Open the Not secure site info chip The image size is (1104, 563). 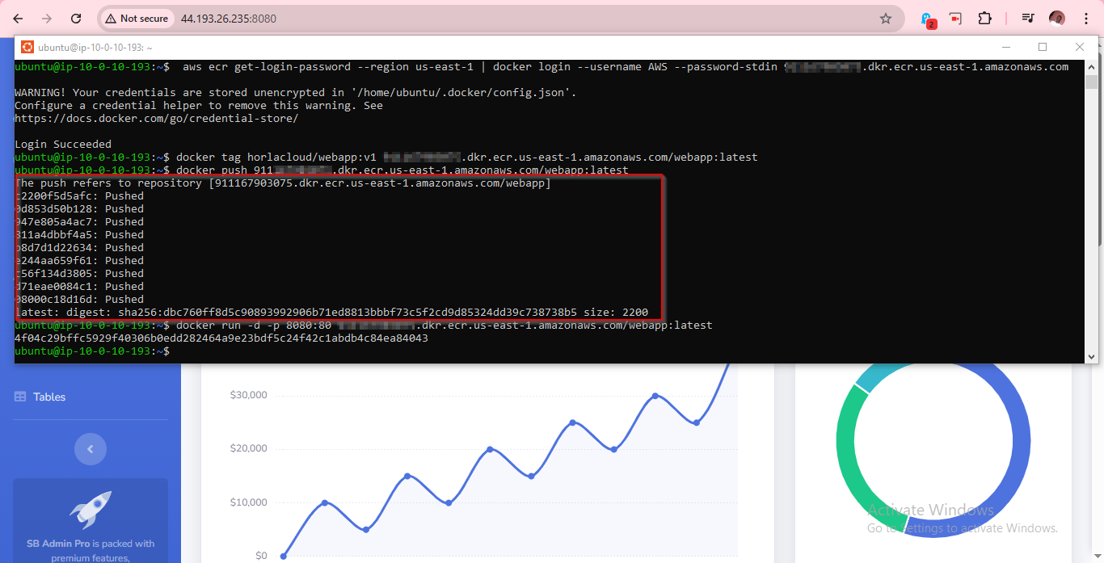pos(137,18)
